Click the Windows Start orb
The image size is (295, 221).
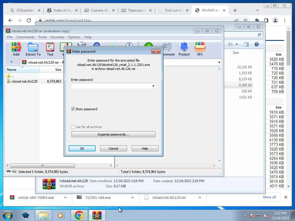7,215
